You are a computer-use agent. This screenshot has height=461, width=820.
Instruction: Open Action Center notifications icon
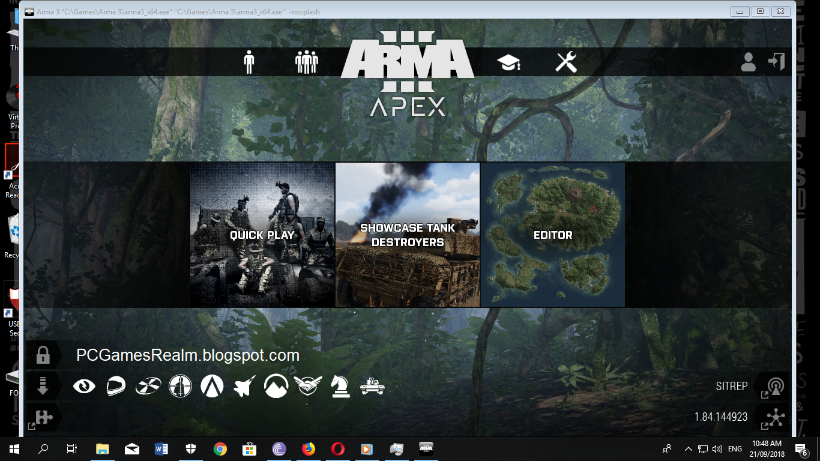click(801, 448)
